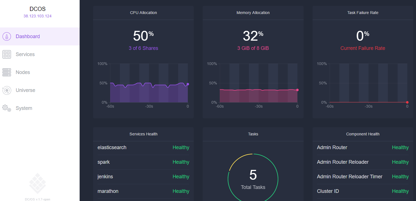The image size is (416, 201).
Task: Click Healthy beside Admin Router Reloader Timer
Action: [x=400, y=177]
